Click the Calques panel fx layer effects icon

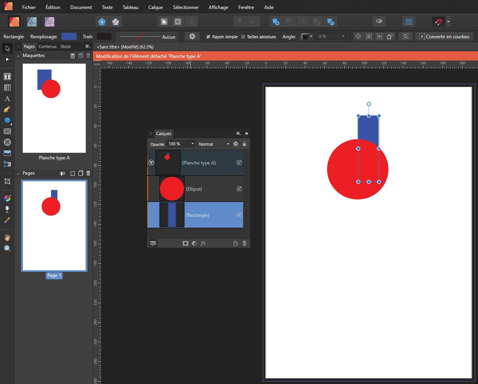point(203,243)
